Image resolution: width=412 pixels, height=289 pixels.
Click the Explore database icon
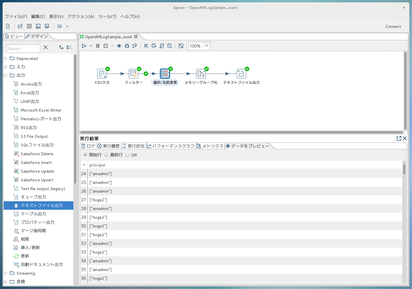pos(170,46)
